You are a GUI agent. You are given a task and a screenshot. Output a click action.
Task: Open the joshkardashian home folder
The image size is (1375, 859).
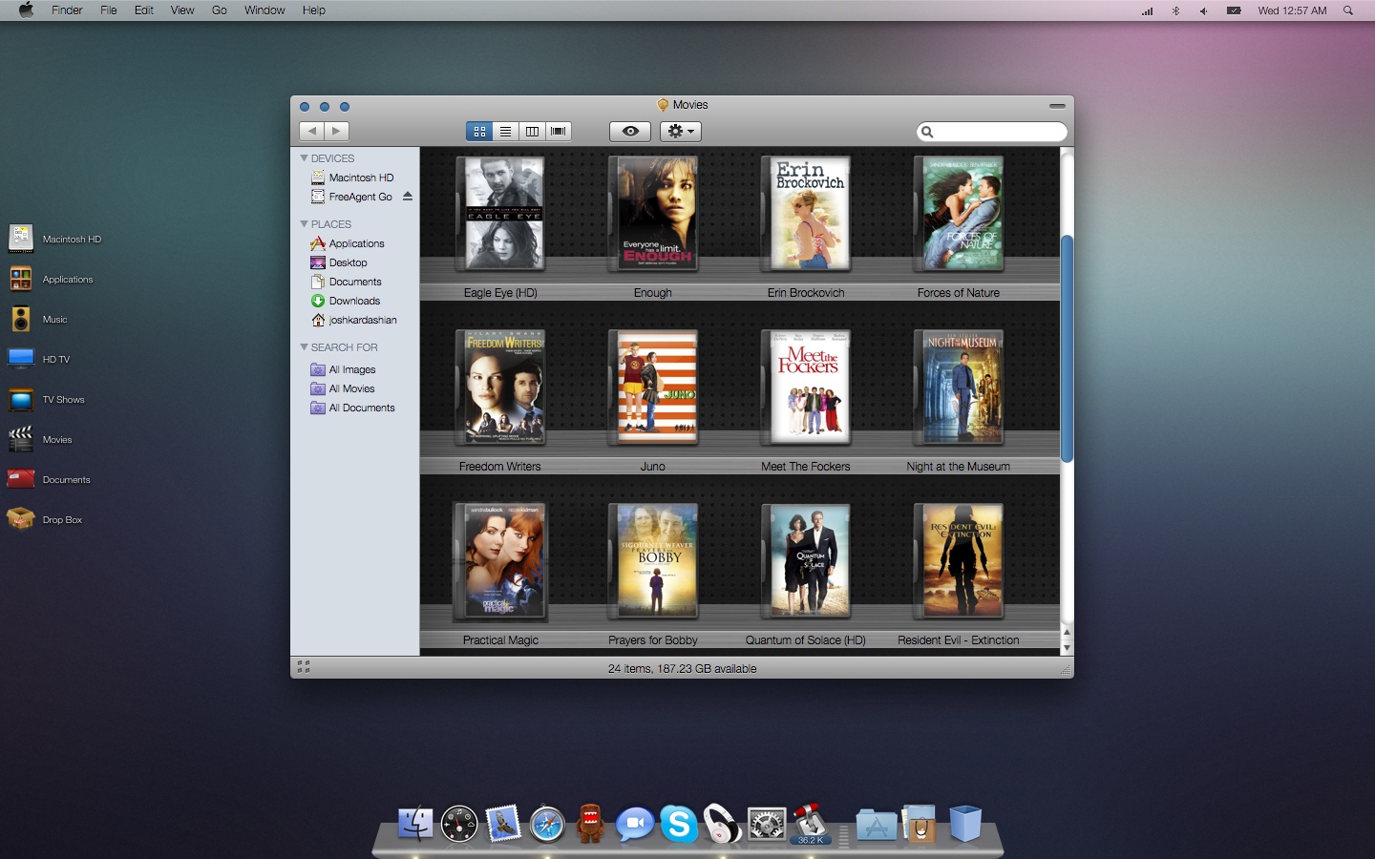click(x=355, y=320)
